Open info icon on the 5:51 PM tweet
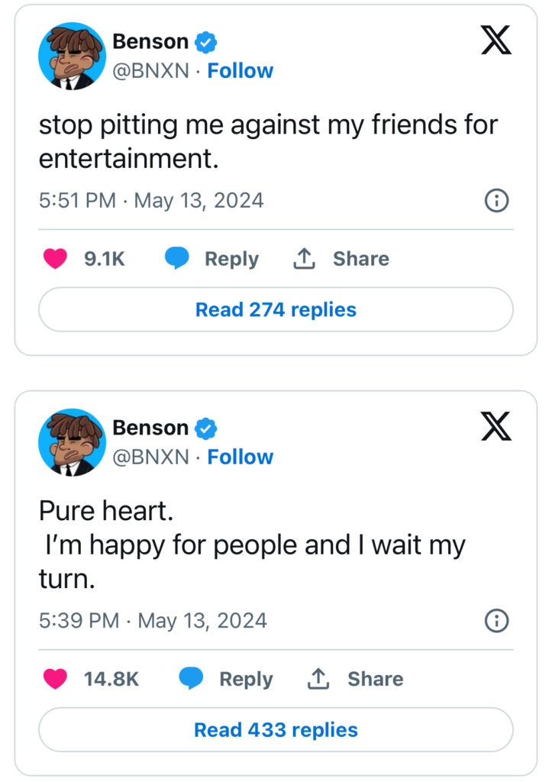552x782 pixels. point(496,201)
